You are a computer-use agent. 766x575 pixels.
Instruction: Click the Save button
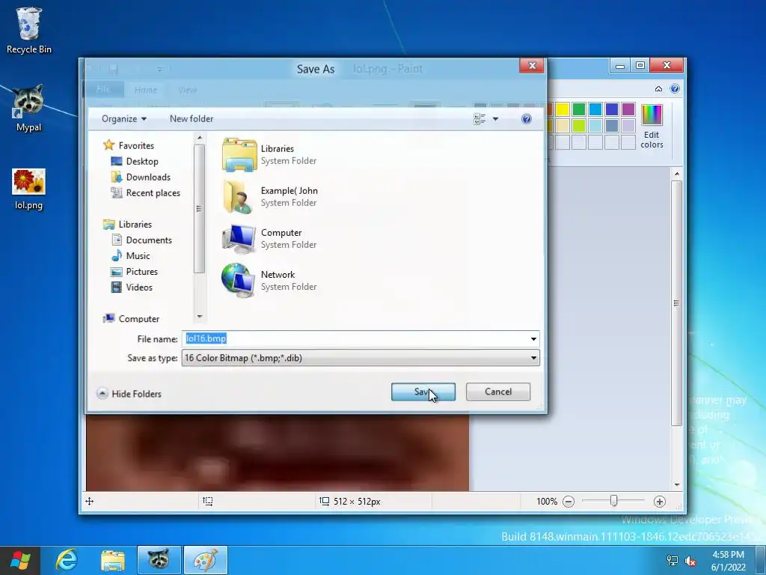point(423,392)
